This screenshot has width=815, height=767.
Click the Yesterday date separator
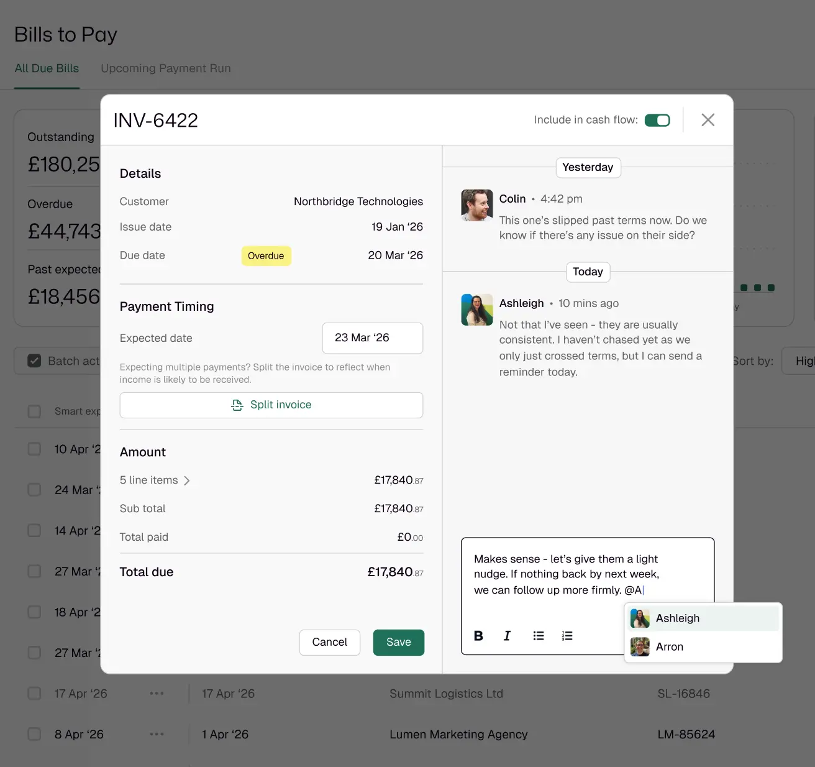(588, 167)
